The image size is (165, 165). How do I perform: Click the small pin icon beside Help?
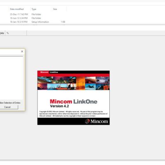[7, 33]
